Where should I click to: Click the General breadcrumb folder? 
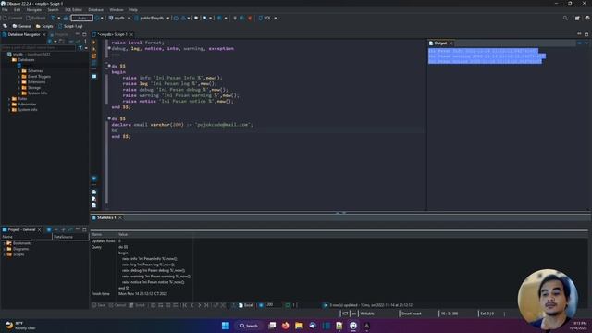point(22,26)
